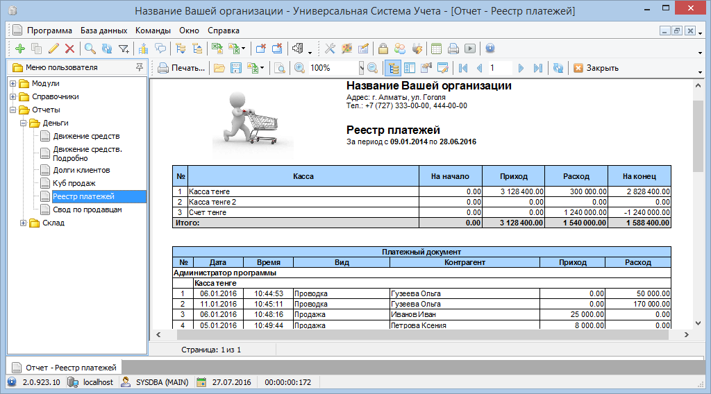Toggle the thumbnails panel button in report toolbar

click(410, 68)
